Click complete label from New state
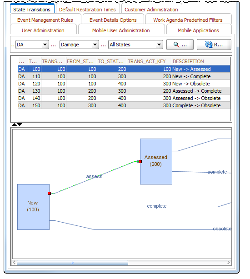The width and height of the screenshot is (250, 279). click(x=157, y=206)
